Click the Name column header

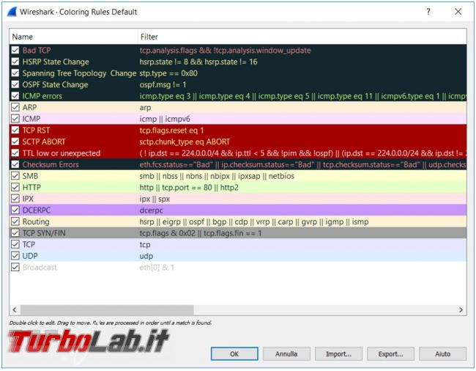73,37
